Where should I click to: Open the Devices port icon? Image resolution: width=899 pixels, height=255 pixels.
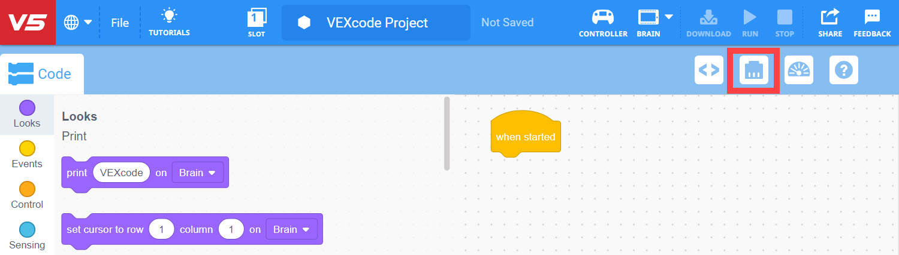pyautogui.click(x=753, y=70)
